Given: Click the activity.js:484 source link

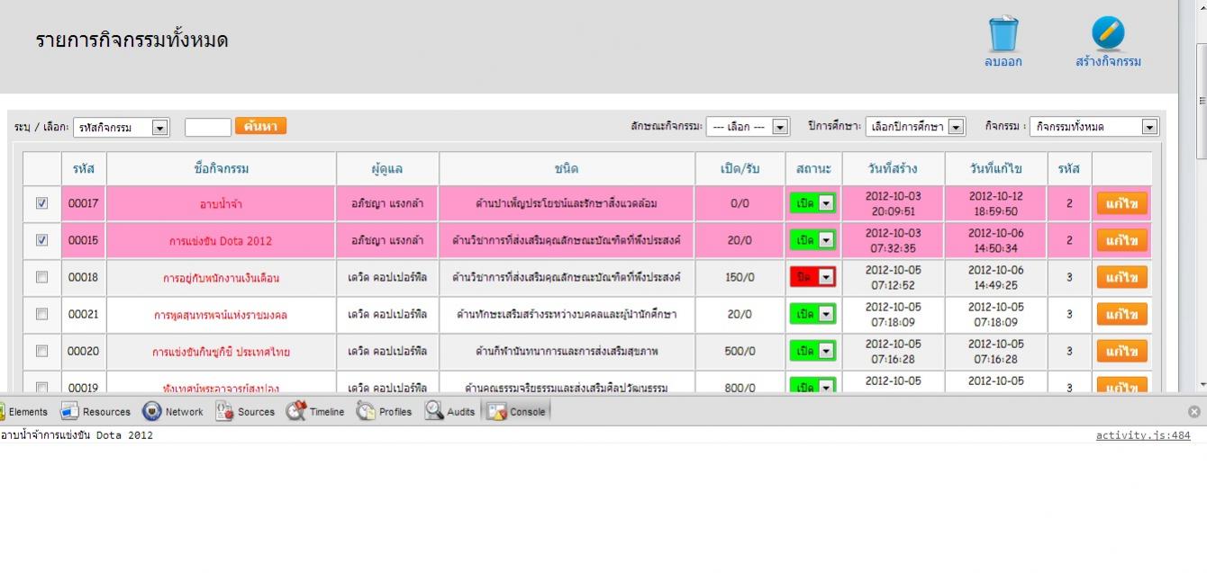Looking at the screenshot, I should [x=1143, y=435].
